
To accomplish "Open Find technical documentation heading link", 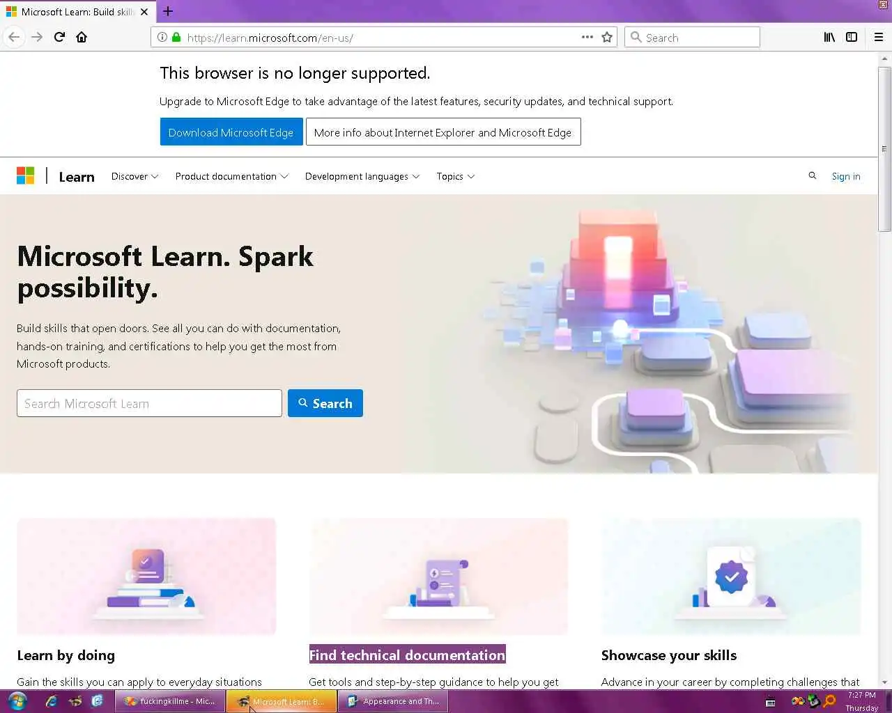I will pos(408,655).
